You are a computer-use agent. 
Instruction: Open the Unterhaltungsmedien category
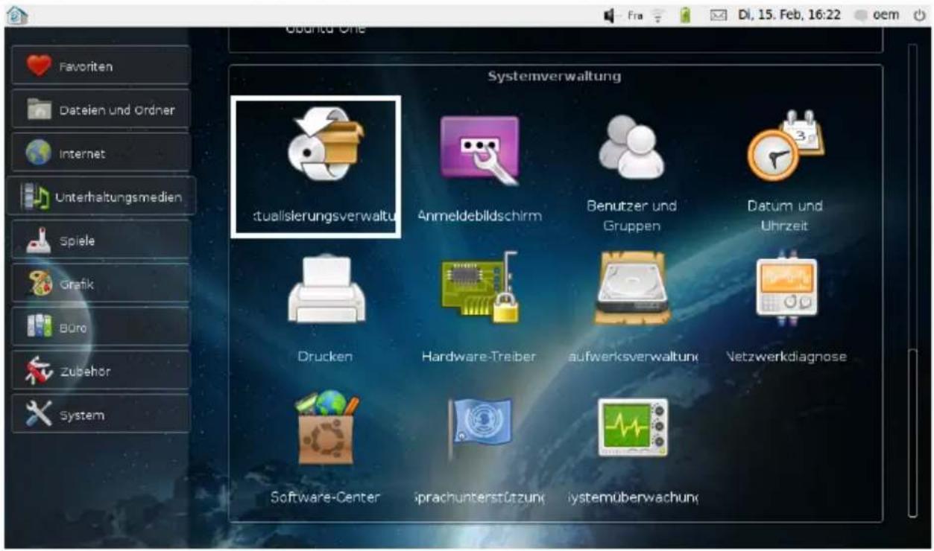pyautogui.click(x=101, y=197)
